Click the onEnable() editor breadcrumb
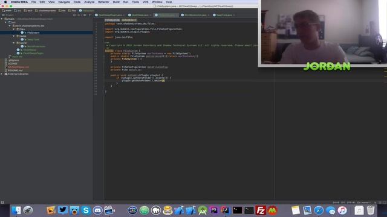 pos(129,20)
